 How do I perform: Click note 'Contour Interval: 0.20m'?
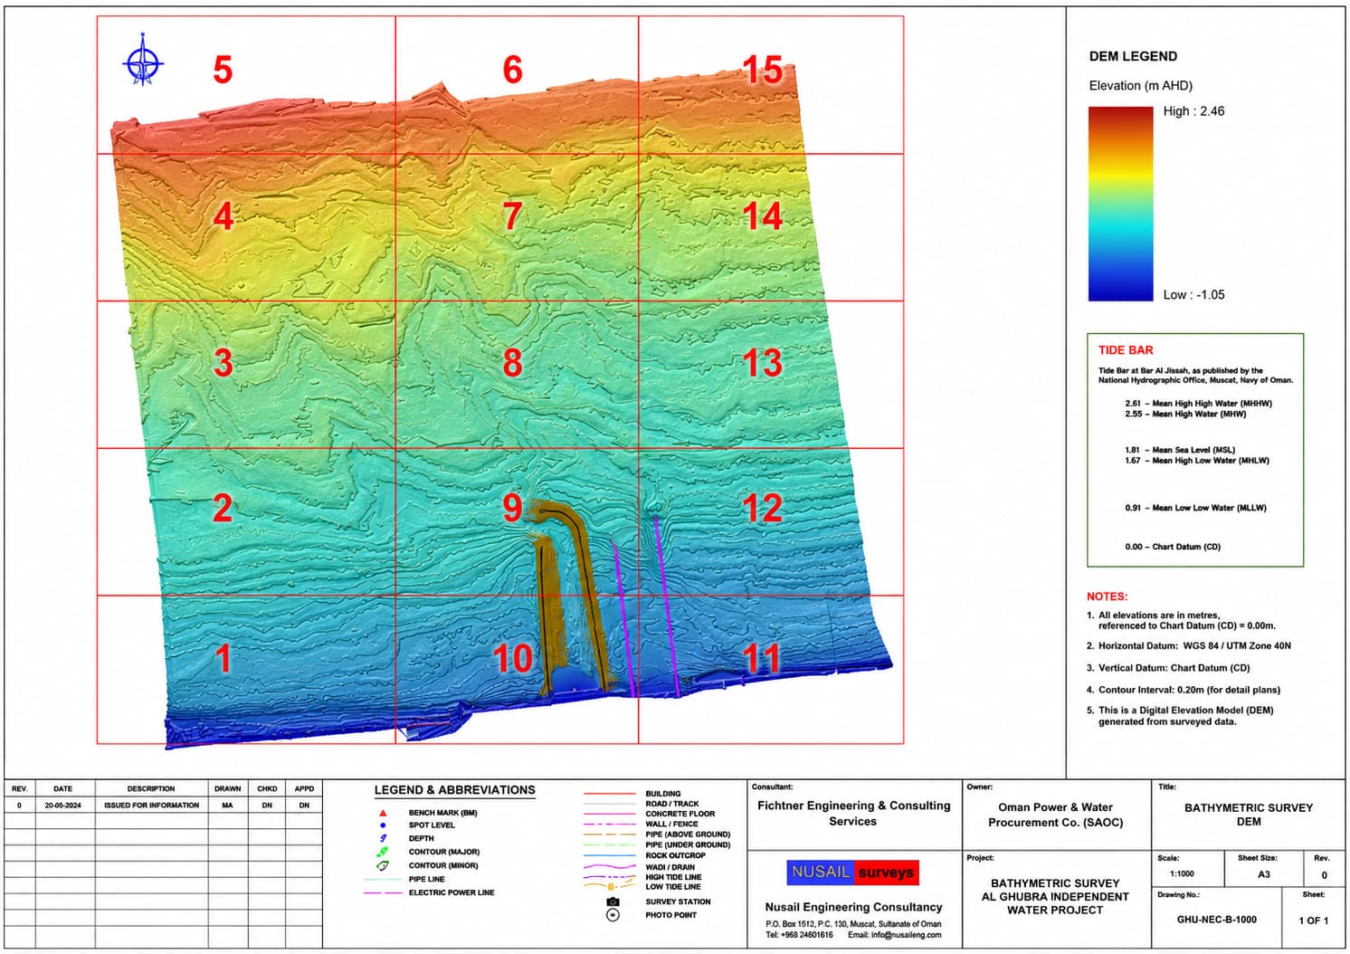coord(1184,690)
